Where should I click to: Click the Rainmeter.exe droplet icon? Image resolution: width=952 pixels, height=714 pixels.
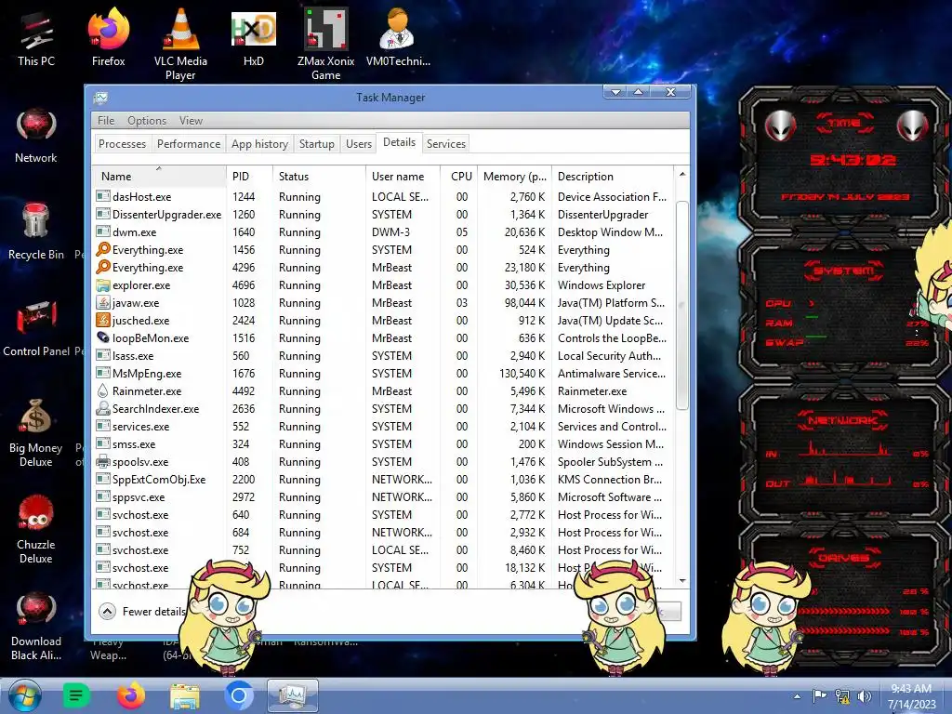point(103,391)
